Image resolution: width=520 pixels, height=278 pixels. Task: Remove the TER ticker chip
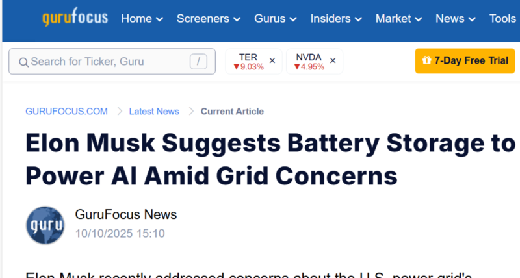pos(272,61)
